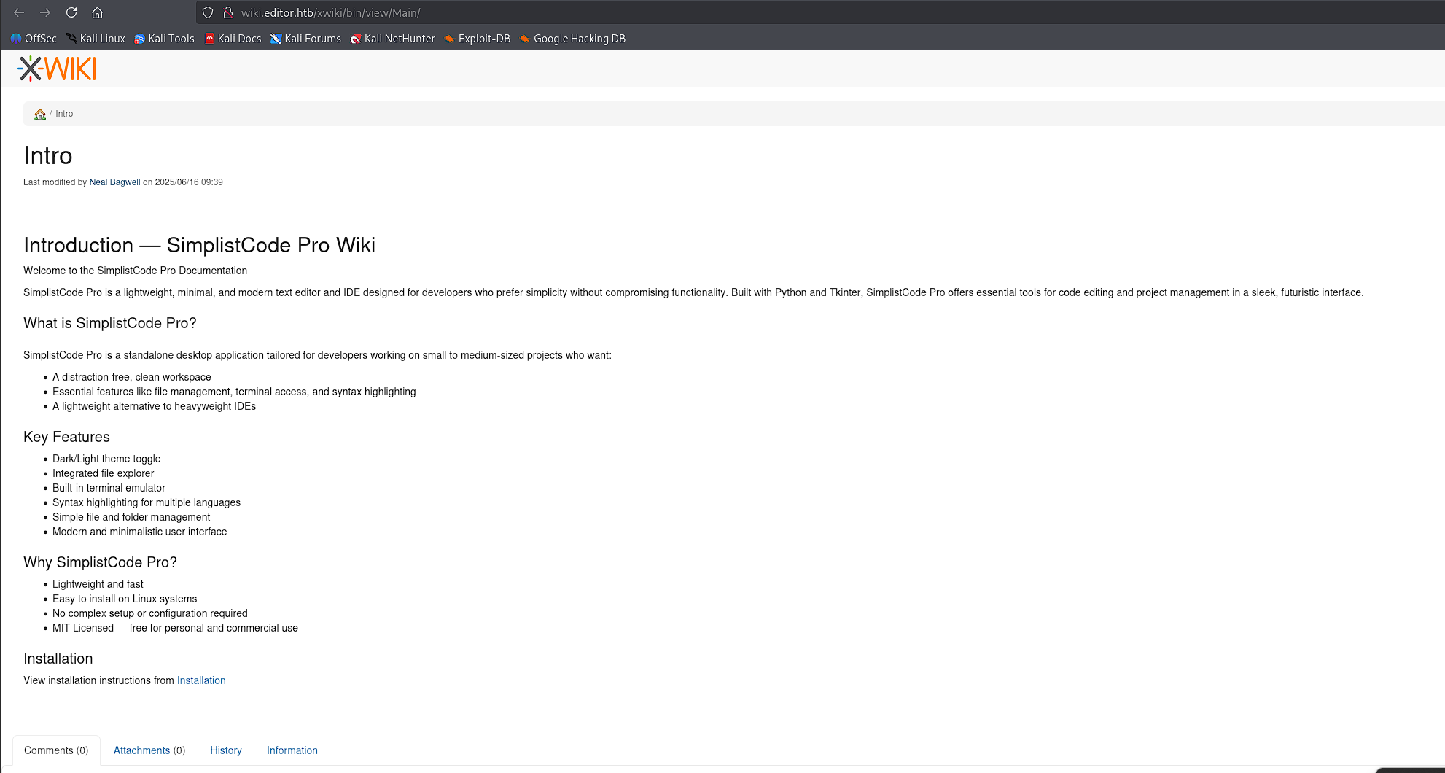The image size is (1445, 773).
Task: Click the XWiki logo
Action: pos(56,68)
